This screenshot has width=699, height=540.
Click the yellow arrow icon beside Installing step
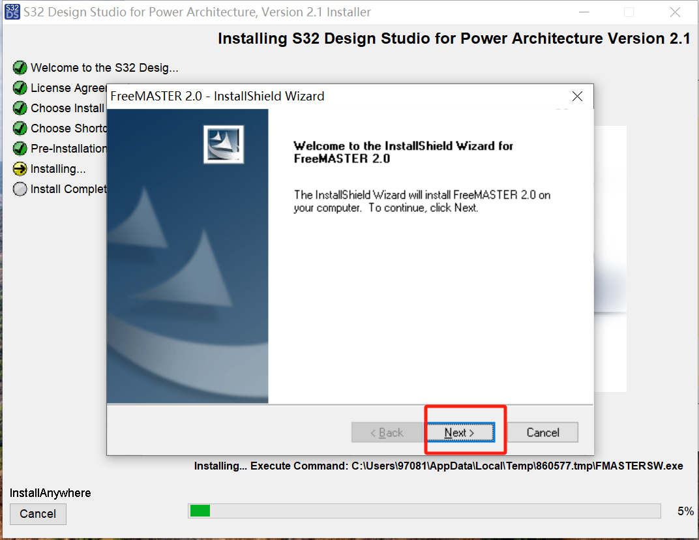(x=20, y=169)
